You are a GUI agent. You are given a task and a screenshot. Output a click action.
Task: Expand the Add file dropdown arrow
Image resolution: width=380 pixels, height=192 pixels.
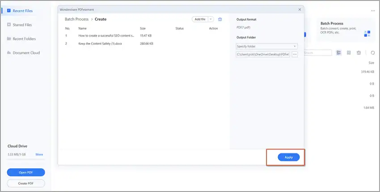tap(211, 19)
